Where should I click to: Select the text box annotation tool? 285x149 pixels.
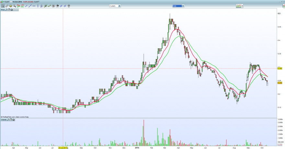click(53, 6)
